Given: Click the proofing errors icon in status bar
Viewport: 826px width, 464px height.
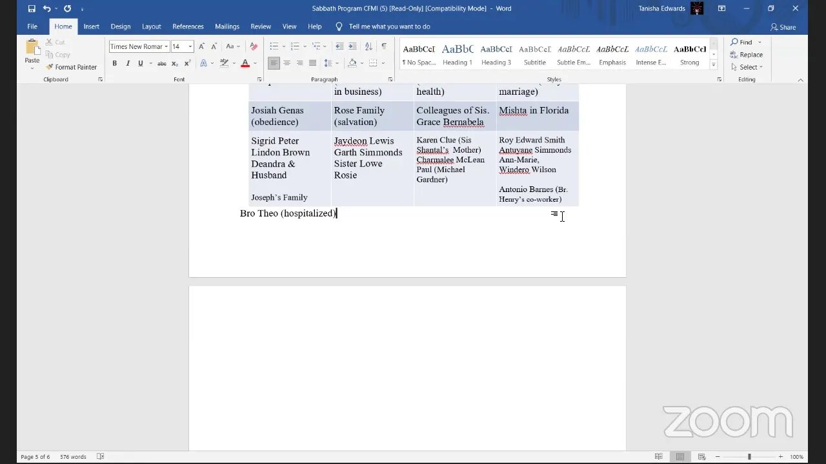Looking at the screenshot, I should click(x=101, y=457).
